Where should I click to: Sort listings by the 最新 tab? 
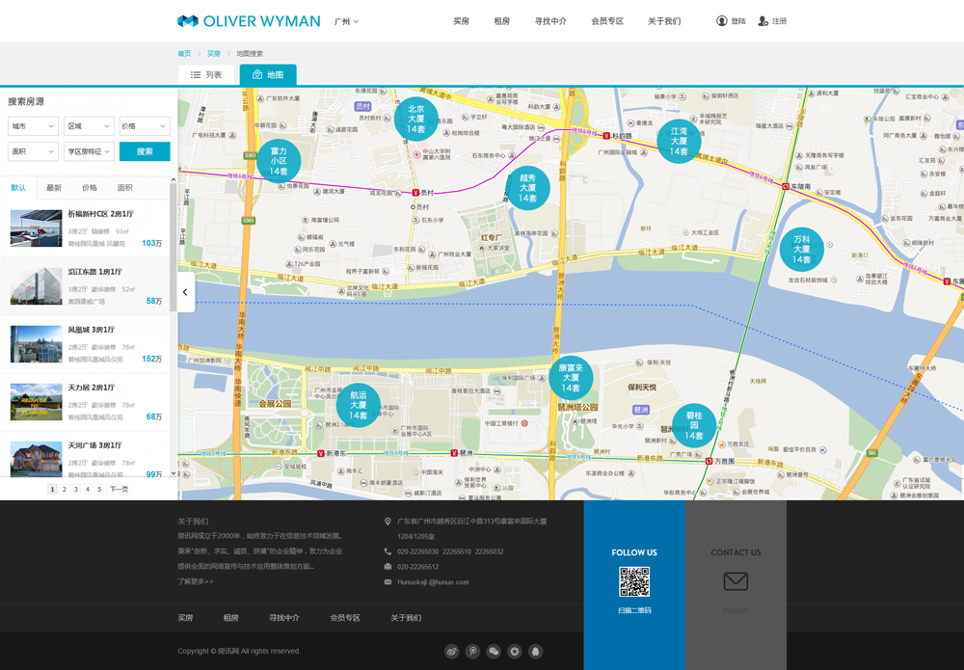54,188
